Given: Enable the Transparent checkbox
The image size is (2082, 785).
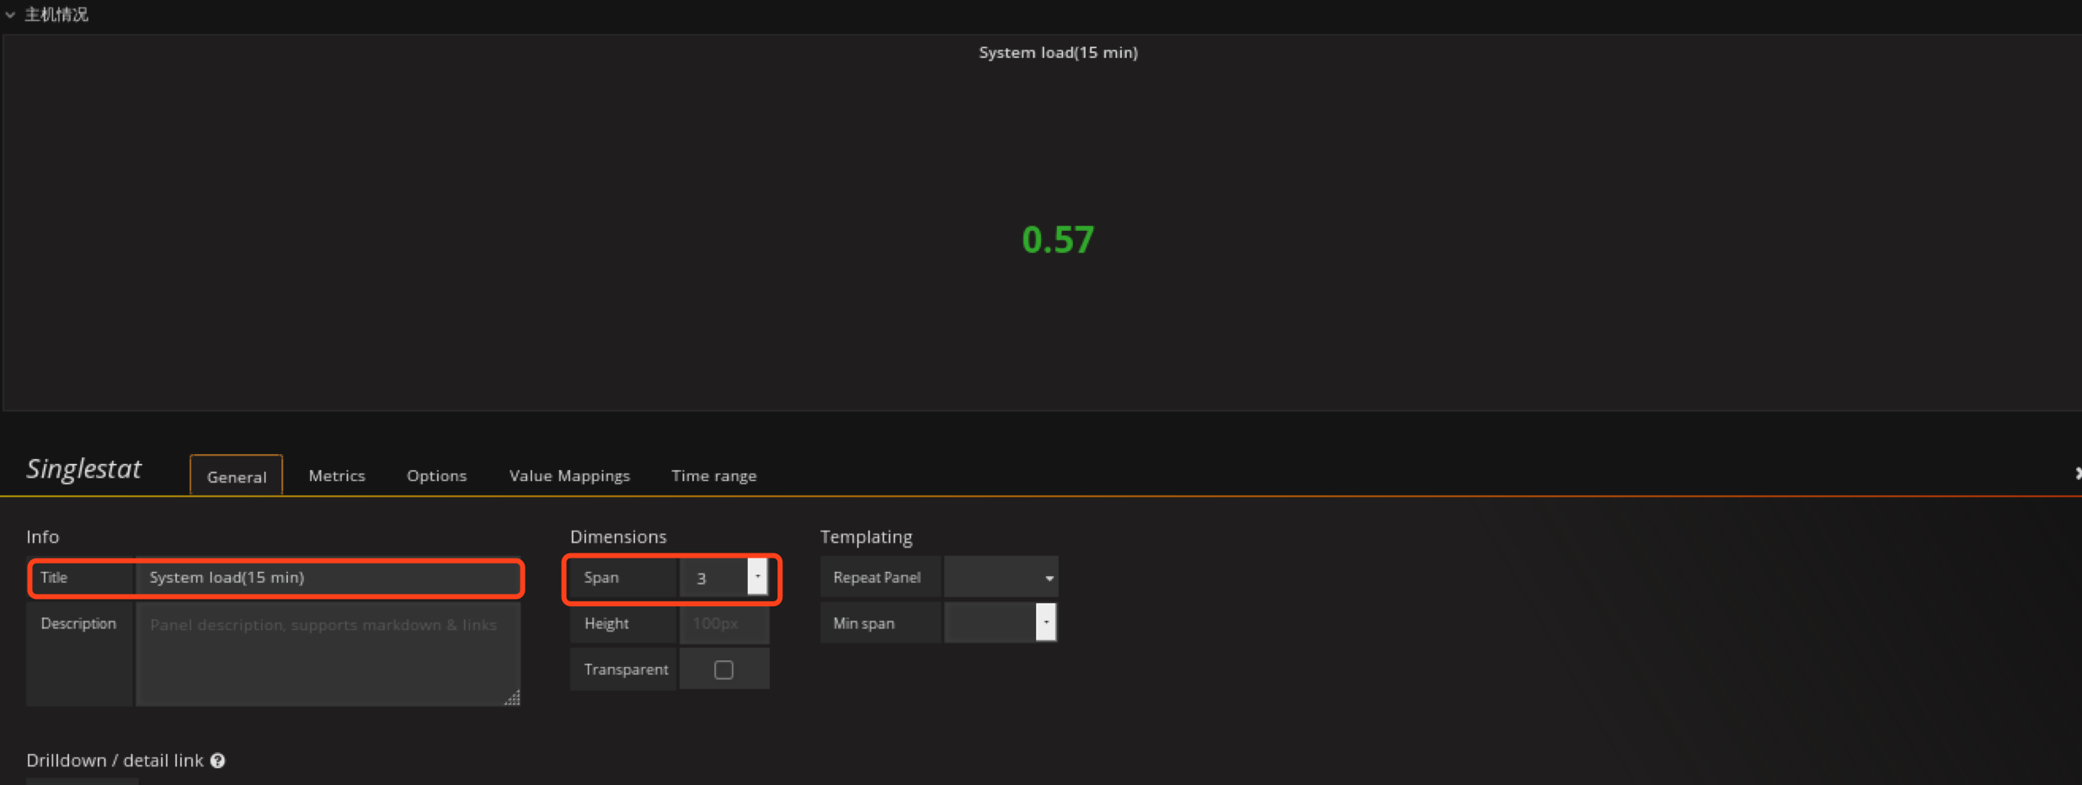Looking at the screenshot, I should (x=723, y=670).
